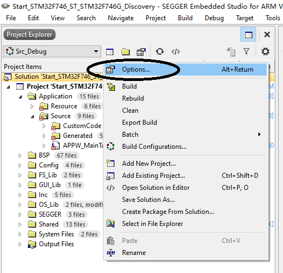283x273 pixels.
Task: Open the Edit menu
Action: pyautogui.click(x=33, y=18)
